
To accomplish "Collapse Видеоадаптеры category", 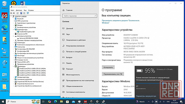I will [13, 30].
